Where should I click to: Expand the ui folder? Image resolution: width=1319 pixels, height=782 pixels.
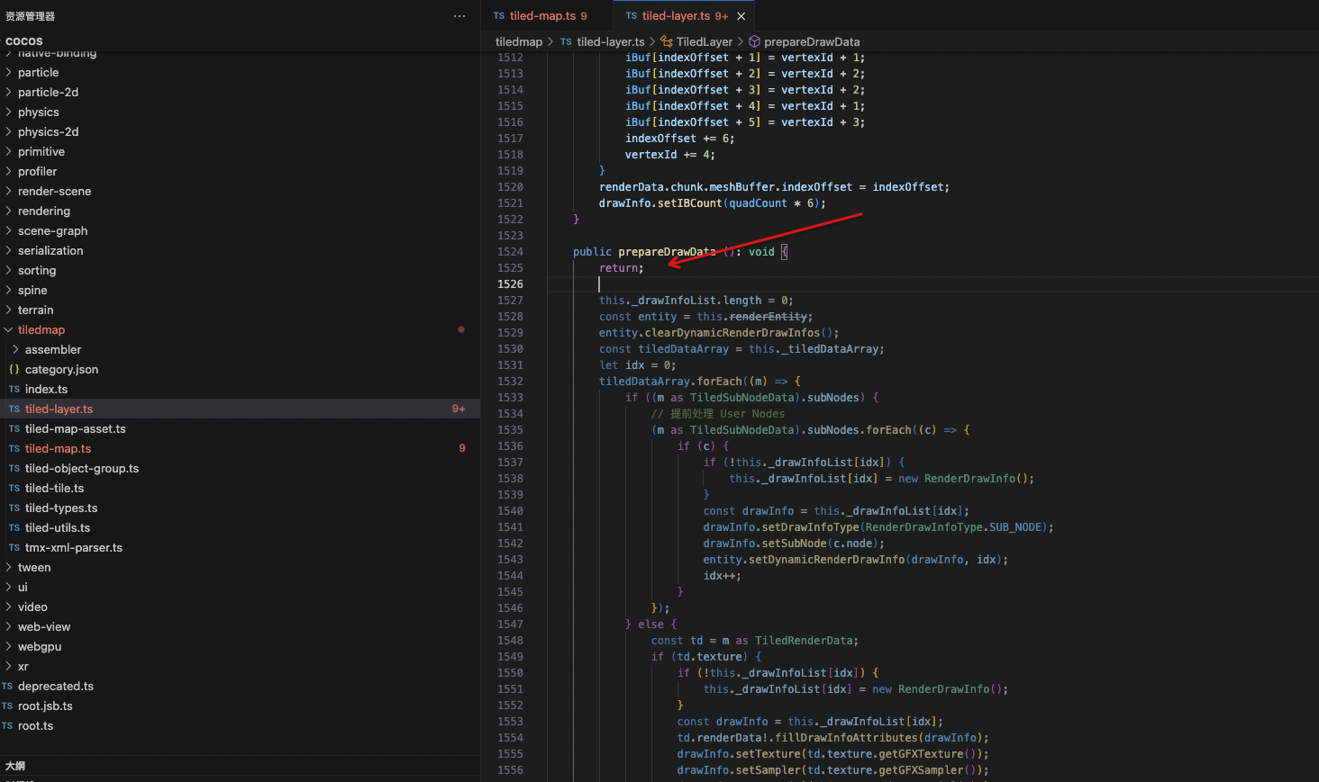[x=240, y=588]
